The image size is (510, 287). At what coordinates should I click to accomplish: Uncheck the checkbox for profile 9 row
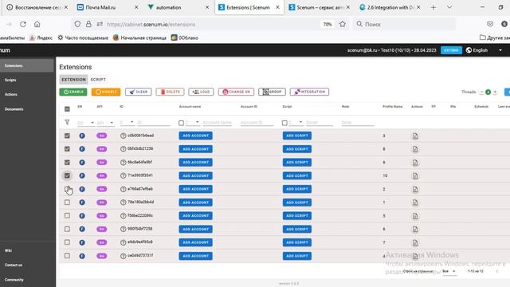[67, 163]
